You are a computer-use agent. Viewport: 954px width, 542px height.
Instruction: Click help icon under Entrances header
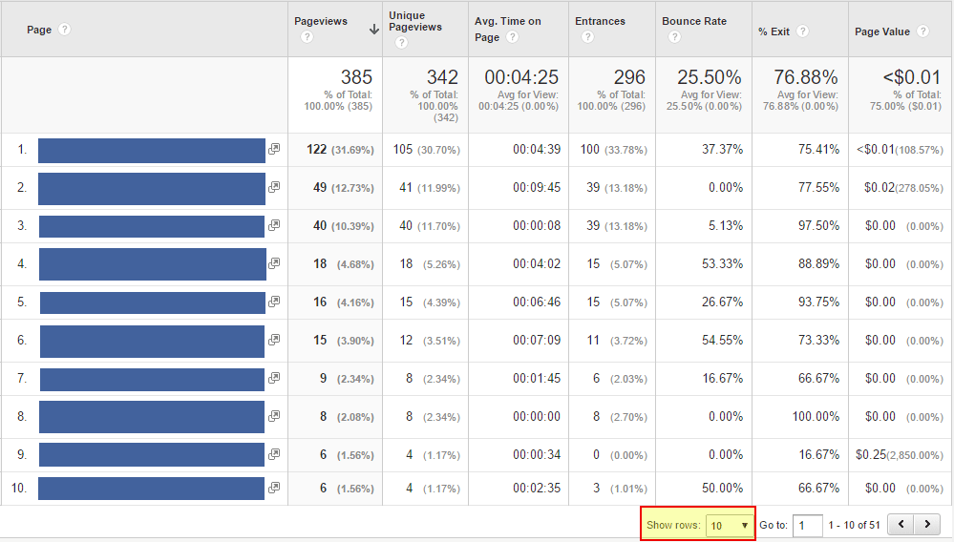pos(587,37)
